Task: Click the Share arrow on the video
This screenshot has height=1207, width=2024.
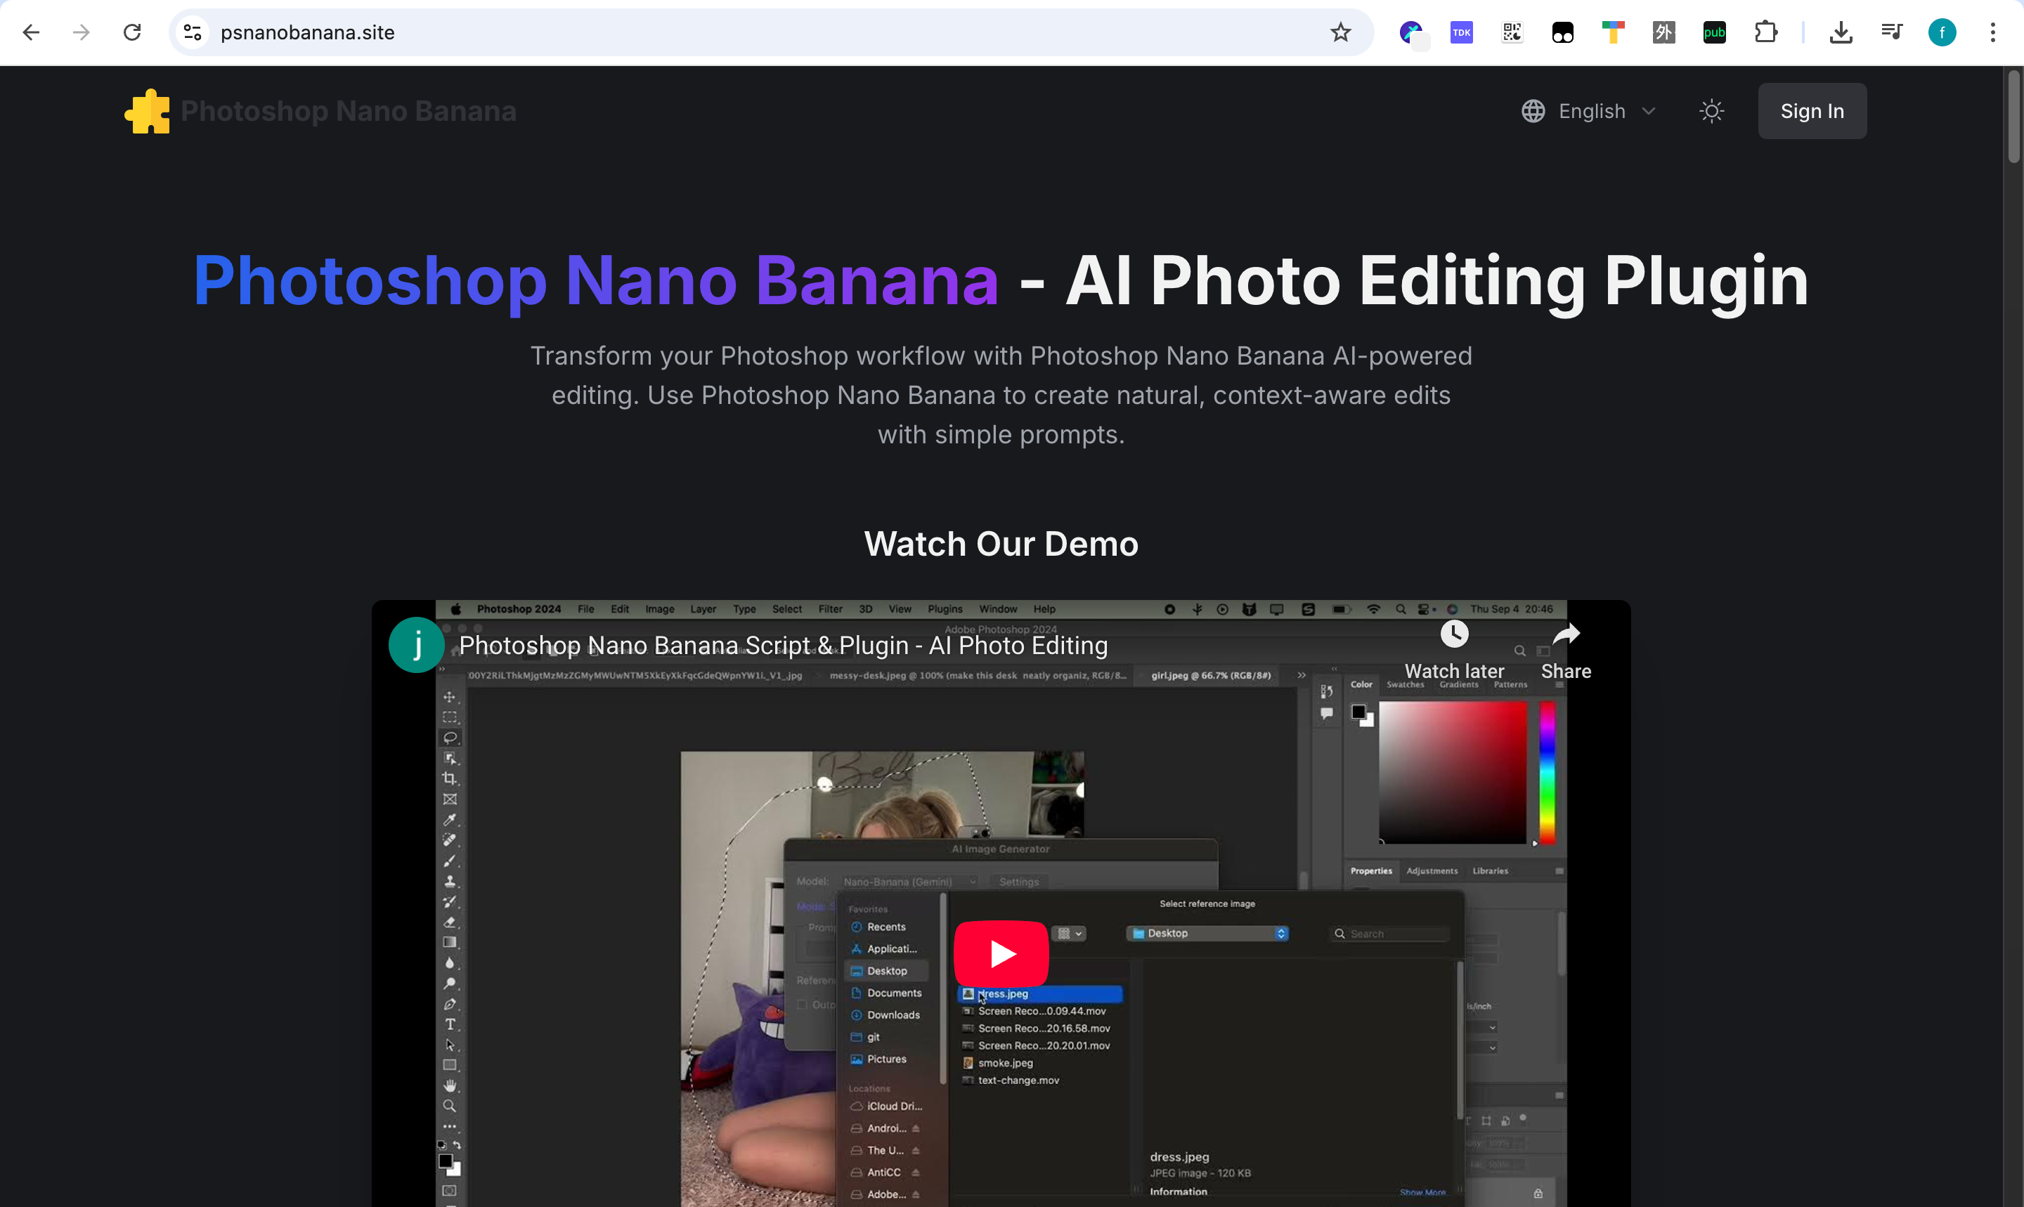Action: pyautogui.click(x=1566, y=634)
